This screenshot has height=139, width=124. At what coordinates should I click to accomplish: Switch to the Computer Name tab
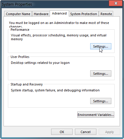pos(18,14)
